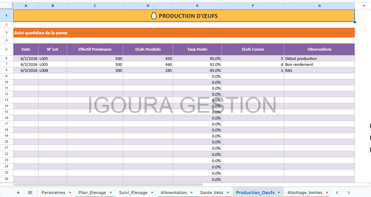
Task: Select column G header
Action: (320, 6)
